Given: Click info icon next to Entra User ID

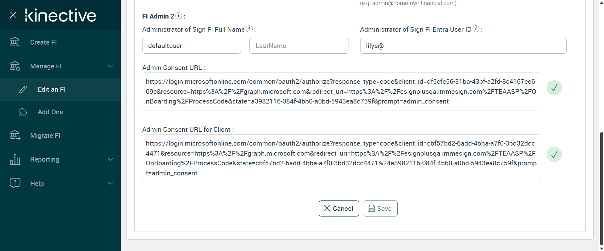Looking at the screenshot, I should 476,29.
